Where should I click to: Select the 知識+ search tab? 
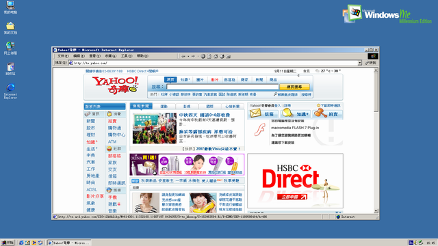tap(185, 80)
